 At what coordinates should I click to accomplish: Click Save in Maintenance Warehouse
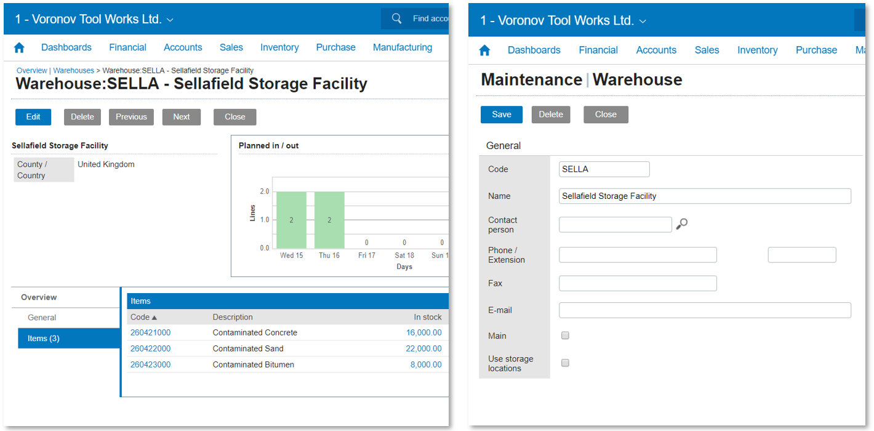pos(501,115)
